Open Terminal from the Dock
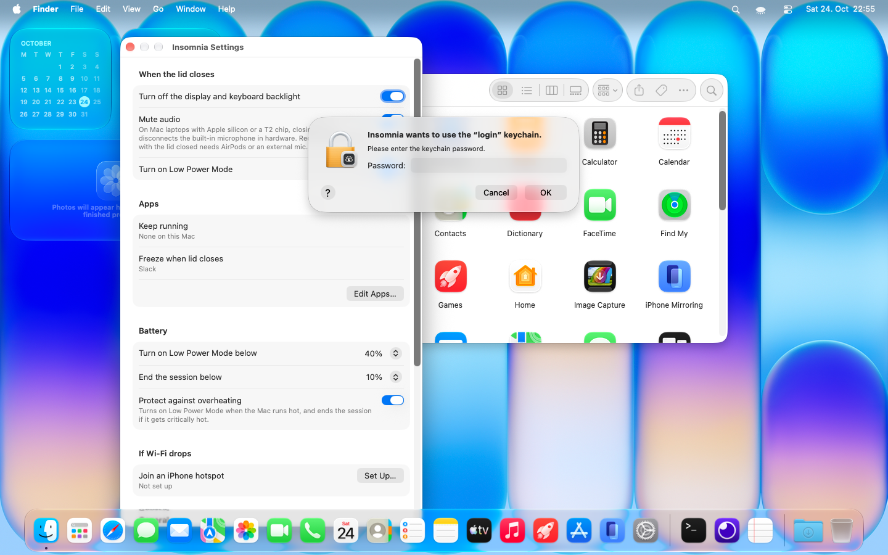Viewport: 888px width, 555px height. pos(693,530)
